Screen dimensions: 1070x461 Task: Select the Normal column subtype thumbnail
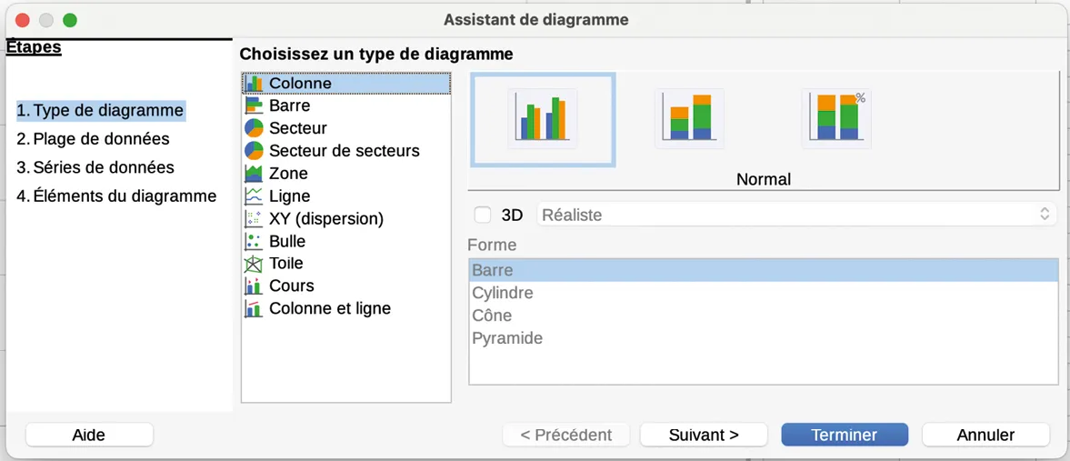click(543, 119)
